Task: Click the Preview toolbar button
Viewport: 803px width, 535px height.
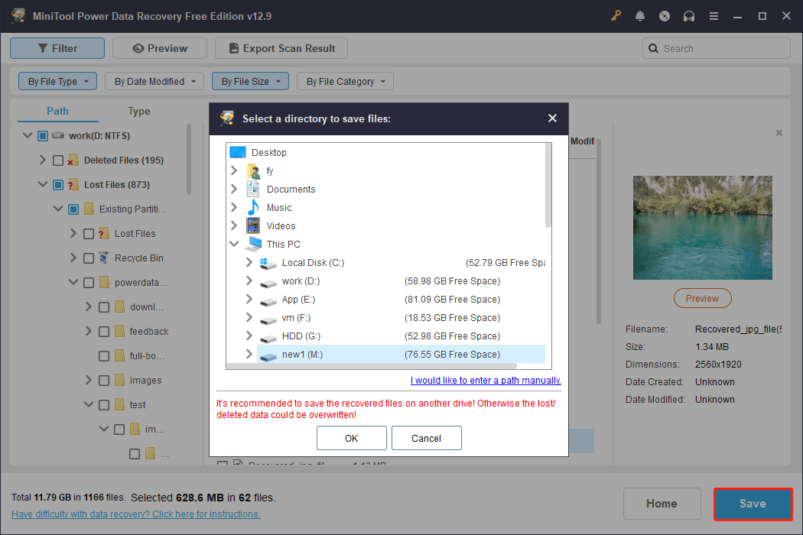Action: (160, 48)
